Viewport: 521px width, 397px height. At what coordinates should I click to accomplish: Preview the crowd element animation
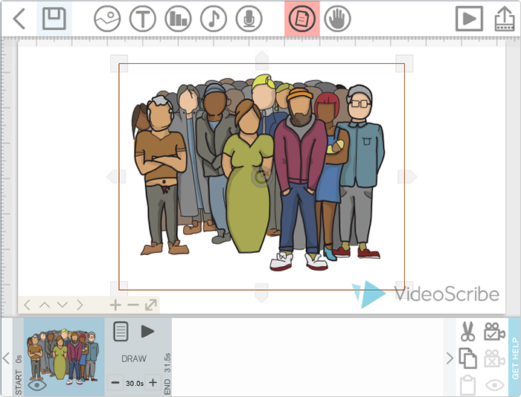click(x=147, y=332)
